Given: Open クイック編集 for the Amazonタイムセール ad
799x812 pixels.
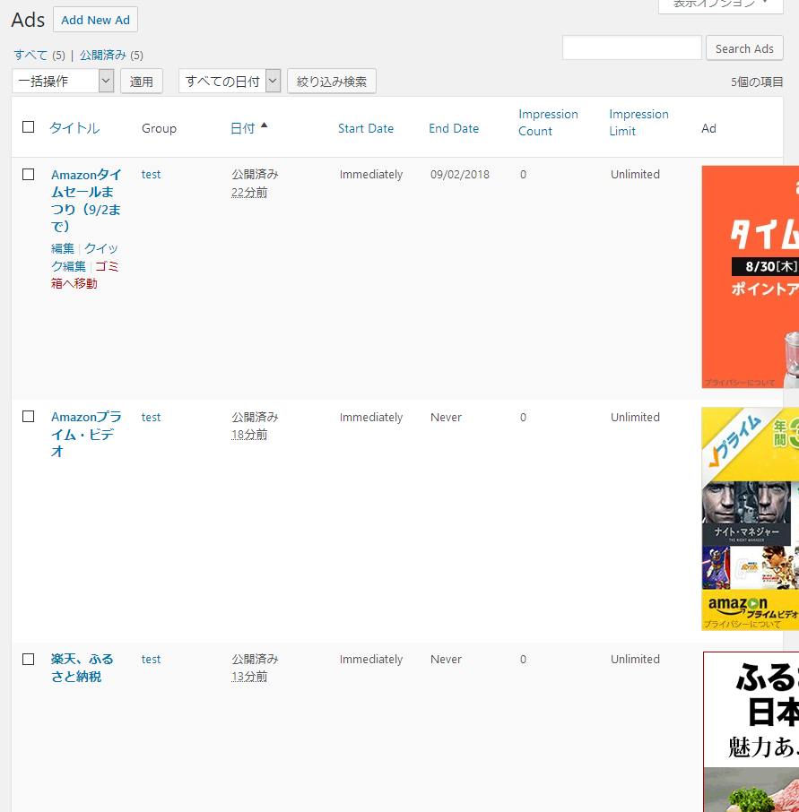Looking at the screenshot, I should coord(85,257).
